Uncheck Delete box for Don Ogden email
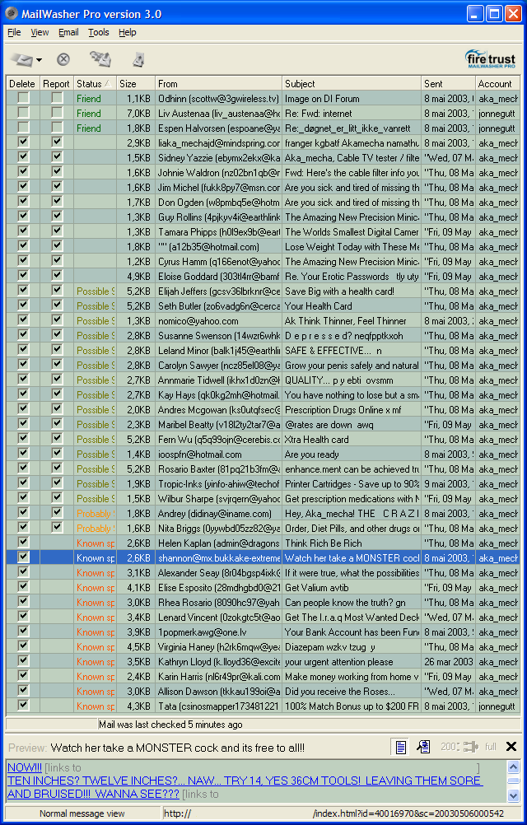 23,202
